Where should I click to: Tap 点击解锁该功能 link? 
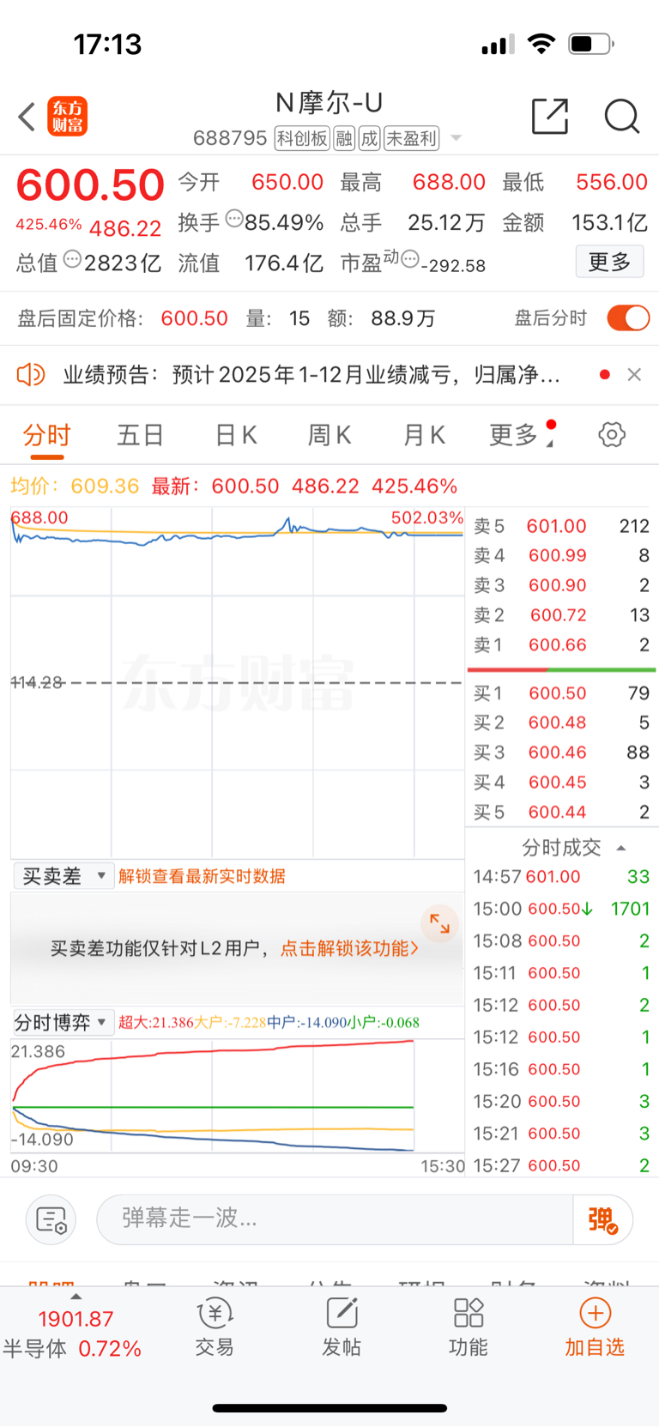[349, 948]
